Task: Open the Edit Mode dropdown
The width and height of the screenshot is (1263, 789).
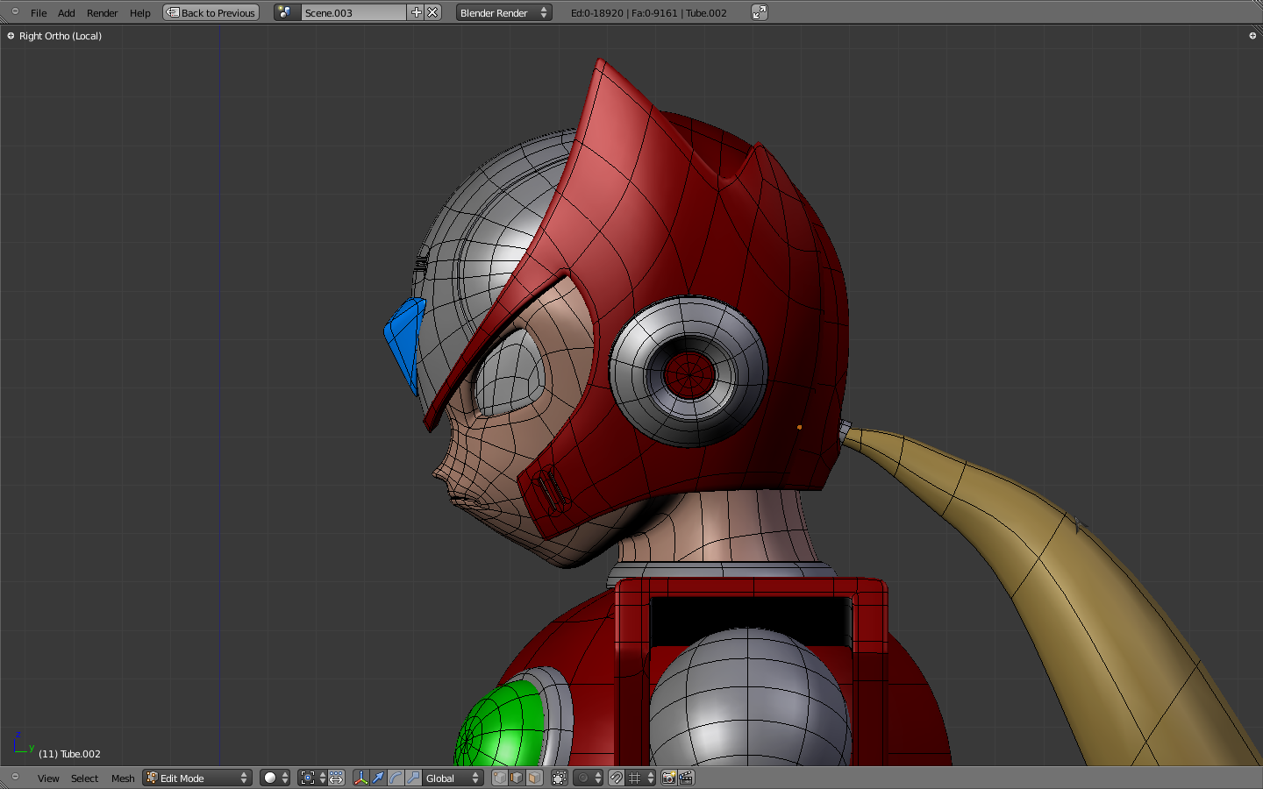Action: (197, 778)
